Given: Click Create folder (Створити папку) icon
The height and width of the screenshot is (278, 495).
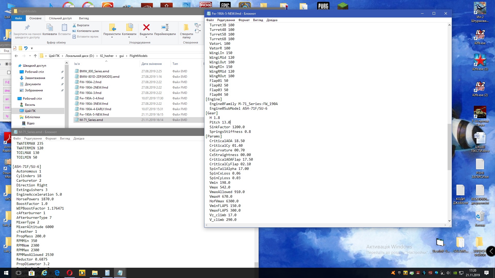Looking at the screenshot, I should pos(186,27).
